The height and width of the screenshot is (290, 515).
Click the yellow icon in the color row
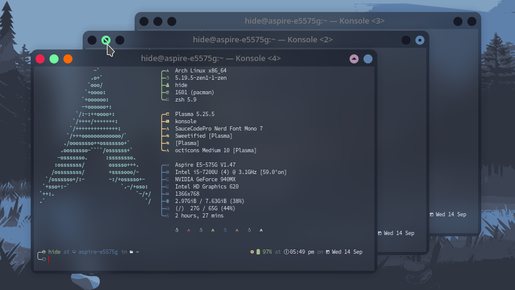tap(213, 230)
